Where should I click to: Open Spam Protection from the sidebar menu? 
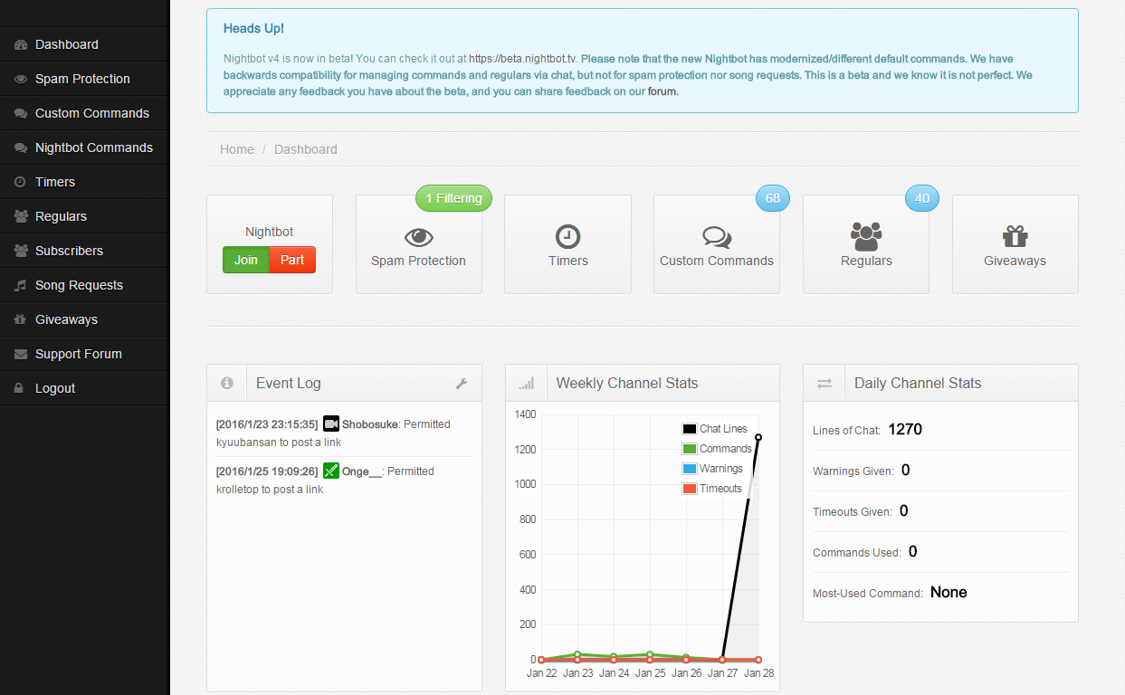point(84,79)
